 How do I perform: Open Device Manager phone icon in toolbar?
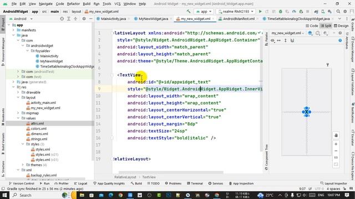pyautogui.click(x=323, y=12)
